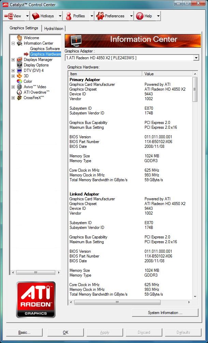Select Display Options tree item
The width and height of the screenshot is (208, 343).
(x=36, y=65)
